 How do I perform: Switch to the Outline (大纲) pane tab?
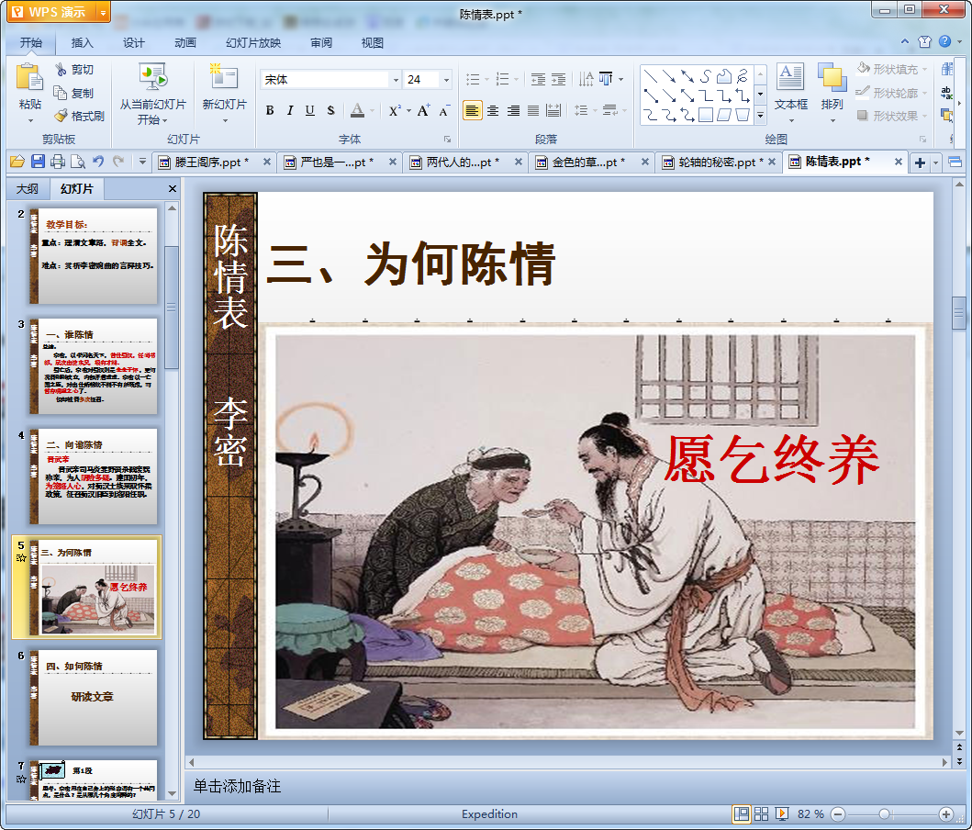click(x=28, y=188)
